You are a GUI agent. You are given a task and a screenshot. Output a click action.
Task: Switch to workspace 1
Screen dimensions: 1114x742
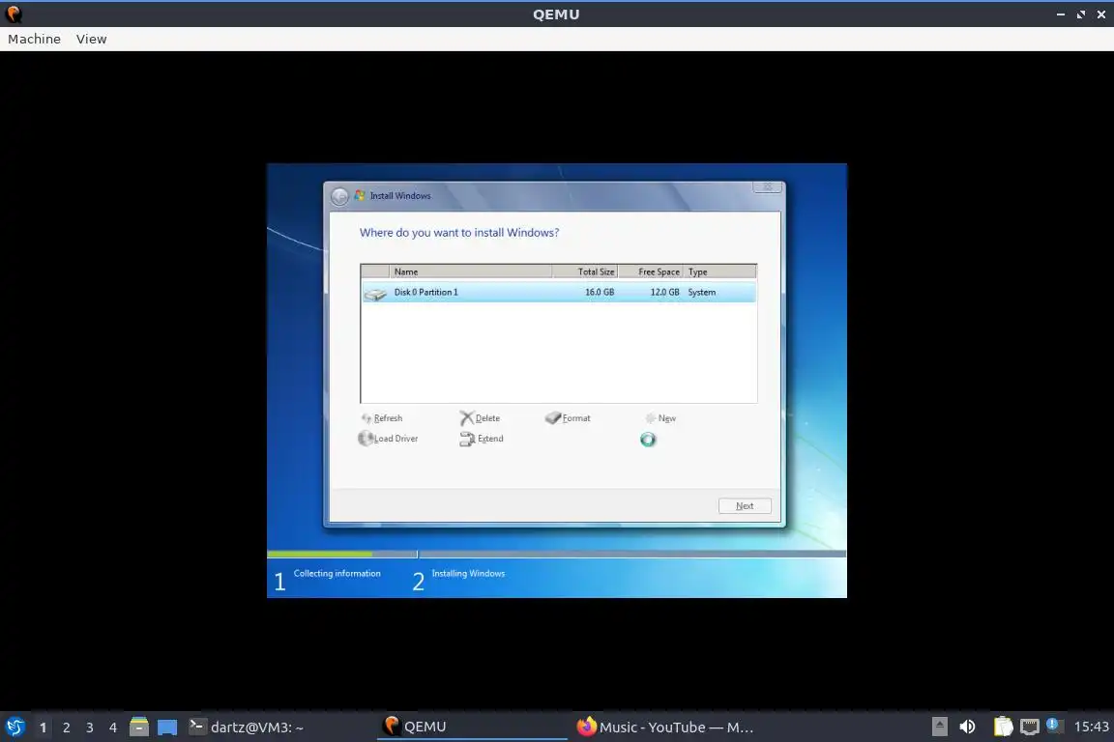click(43, 728)
